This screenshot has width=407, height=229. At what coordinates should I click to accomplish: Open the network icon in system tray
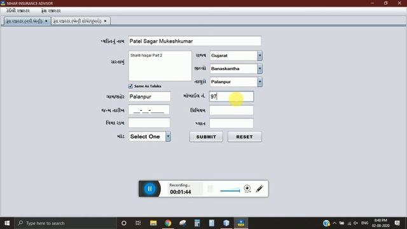[349, 223]
